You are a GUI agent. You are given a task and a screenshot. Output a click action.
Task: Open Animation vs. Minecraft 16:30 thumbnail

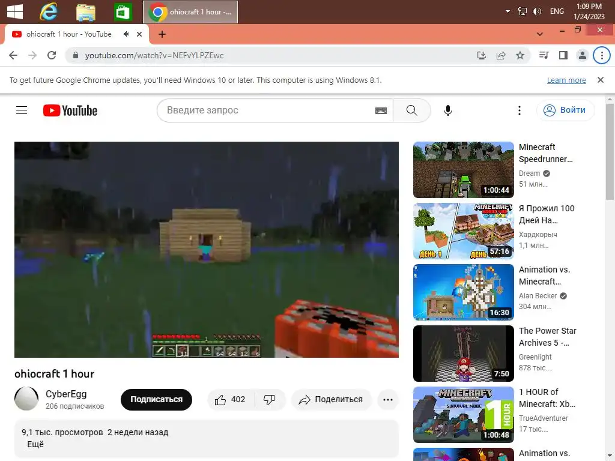point(463,292)
